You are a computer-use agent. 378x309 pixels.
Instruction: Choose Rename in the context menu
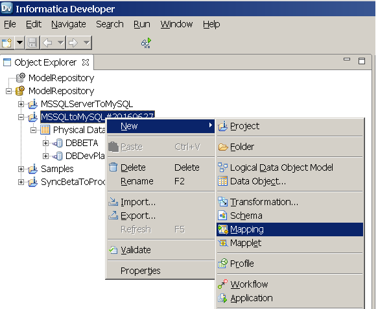[161, 181]
